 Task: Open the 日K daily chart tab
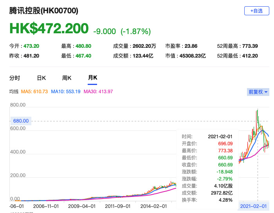41,78
